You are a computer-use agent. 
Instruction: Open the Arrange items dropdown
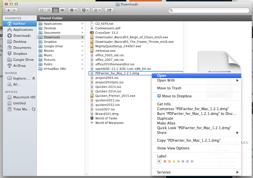97,10
